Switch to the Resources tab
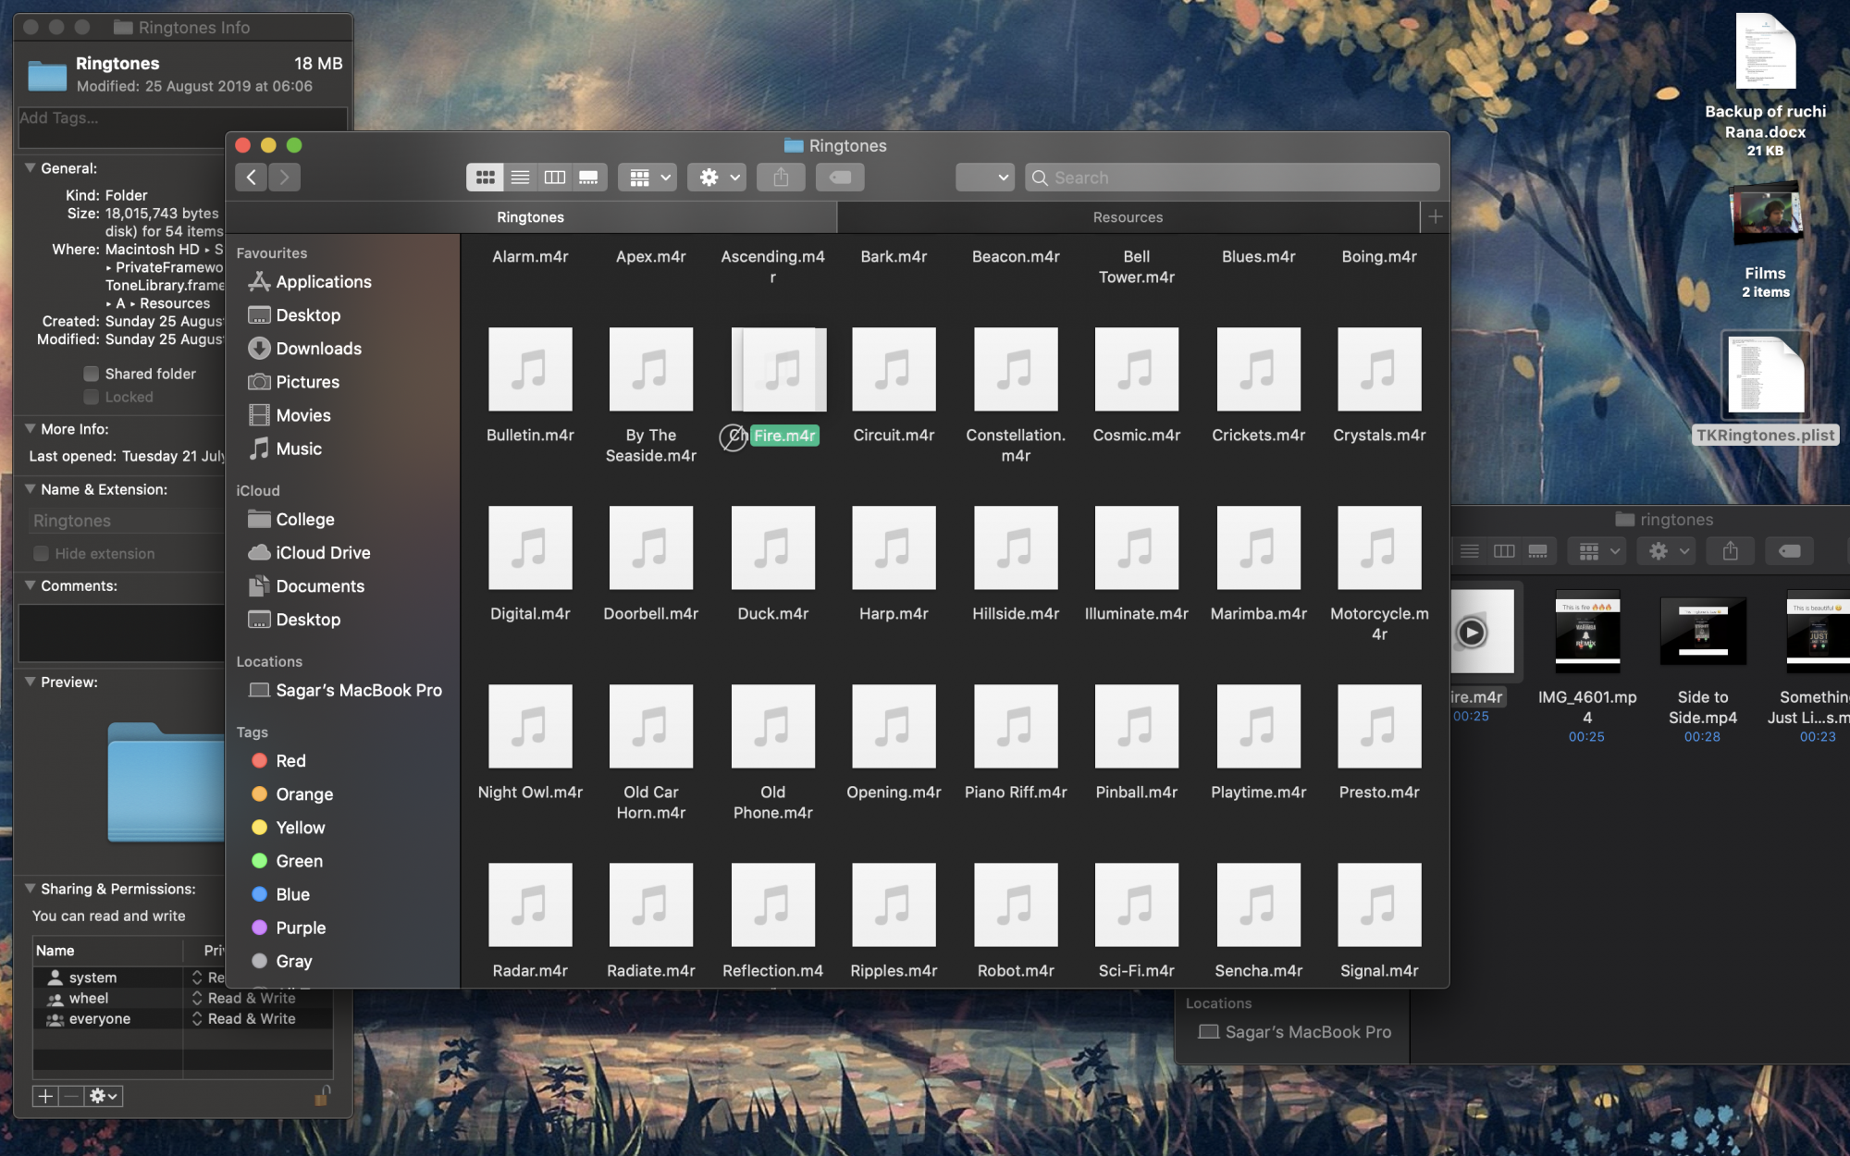This screenshot has width=1850, height=1156. coord(1127,217)
